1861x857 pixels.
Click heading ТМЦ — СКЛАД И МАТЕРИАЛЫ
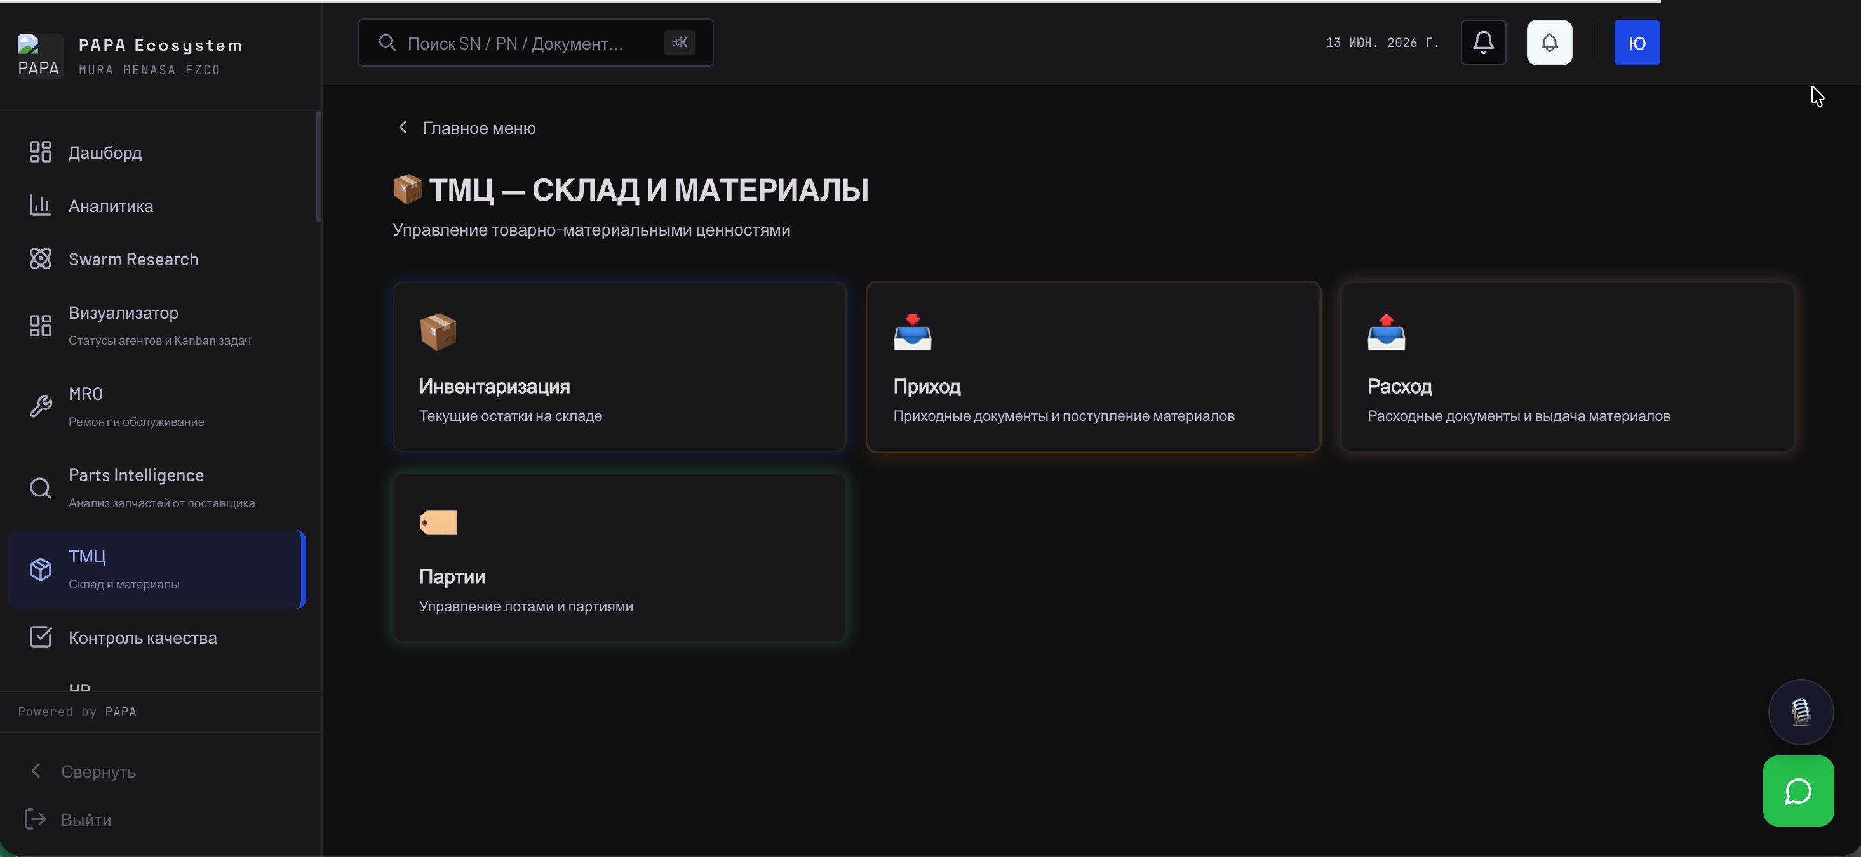pos(648,190)
